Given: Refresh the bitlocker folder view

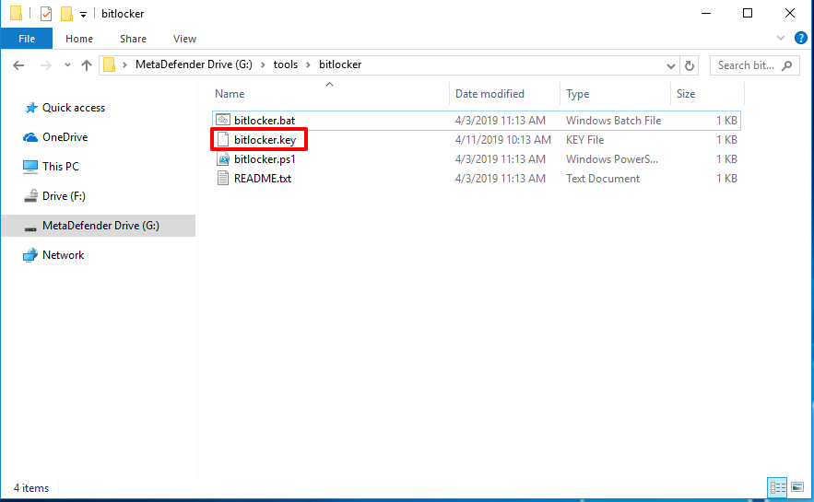Looking at the screenshot, I should 690,66.
